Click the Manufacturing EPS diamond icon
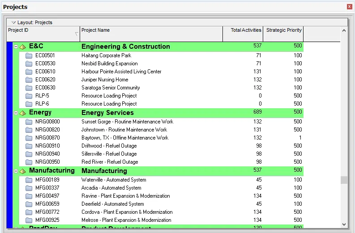The width and height of the screenshot is (355, 233). coord(23,171)
